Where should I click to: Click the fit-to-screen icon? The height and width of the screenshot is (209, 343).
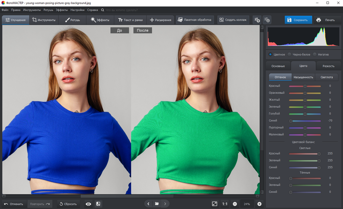click(215, 204)
